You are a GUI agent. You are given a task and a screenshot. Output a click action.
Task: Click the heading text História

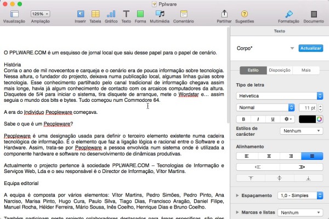tap(13, 65)
